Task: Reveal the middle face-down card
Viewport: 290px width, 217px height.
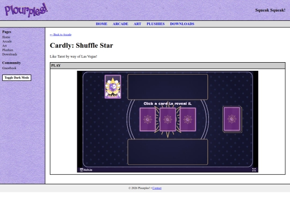Action: tap(168, 119)
